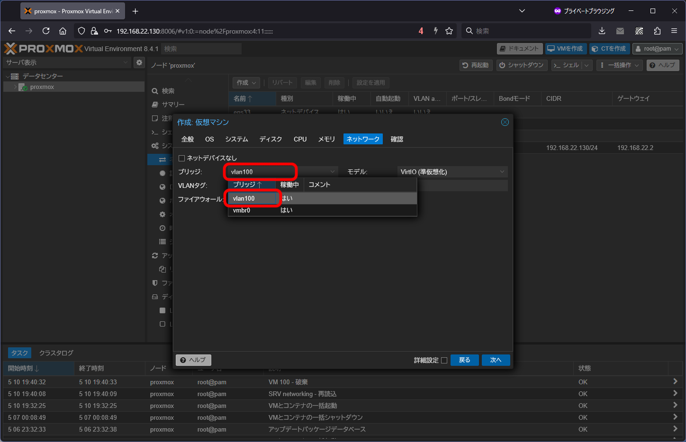Click the VMを作成 button

click(566, 49)
